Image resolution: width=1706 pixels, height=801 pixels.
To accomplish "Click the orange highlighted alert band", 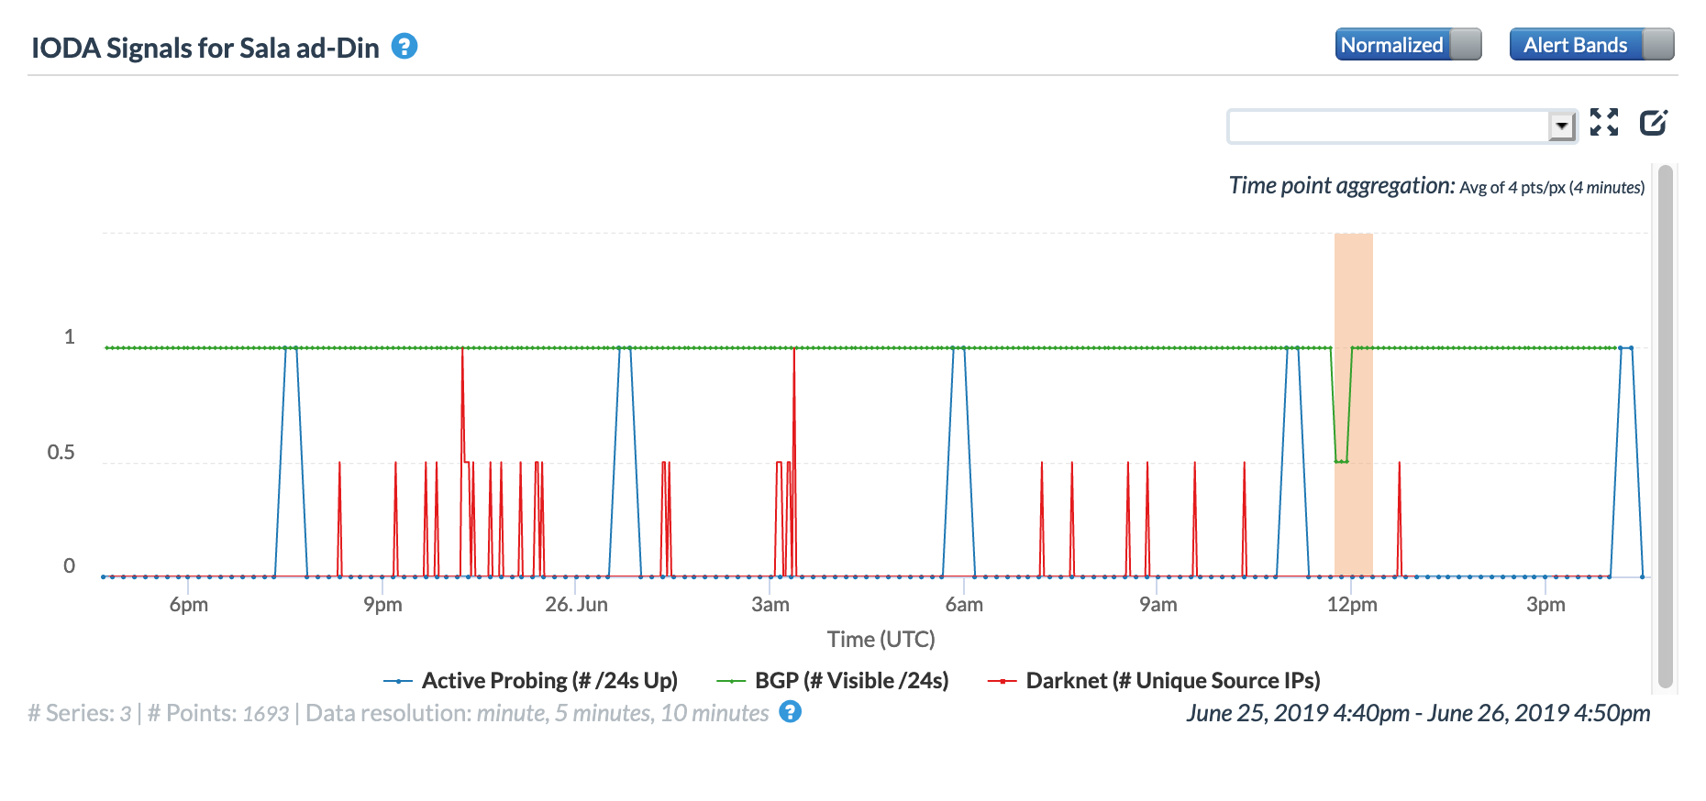I will [x=1354, y=403].
